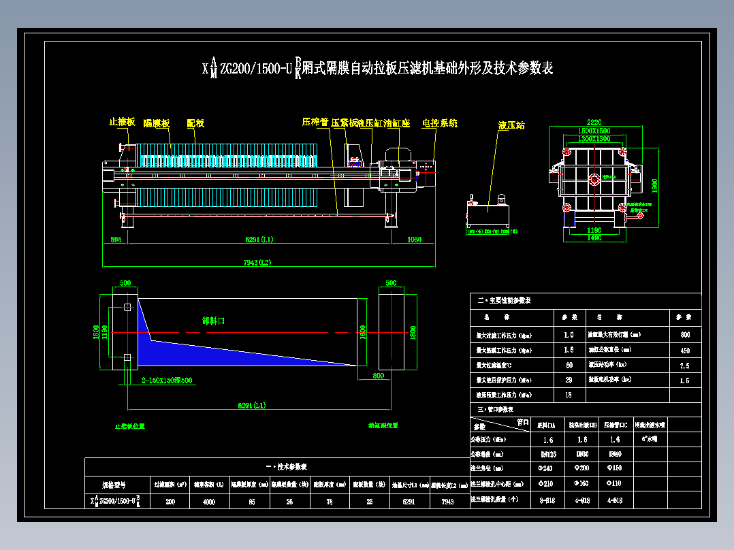The image size is (734, 550).
Task: Select the DN125 cell
Action: tap(549, 455)
